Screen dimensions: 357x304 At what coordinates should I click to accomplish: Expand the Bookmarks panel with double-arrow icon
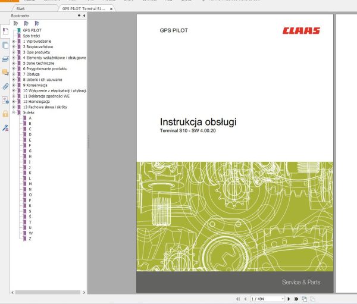pyautogui.click(x=79, y=15)
